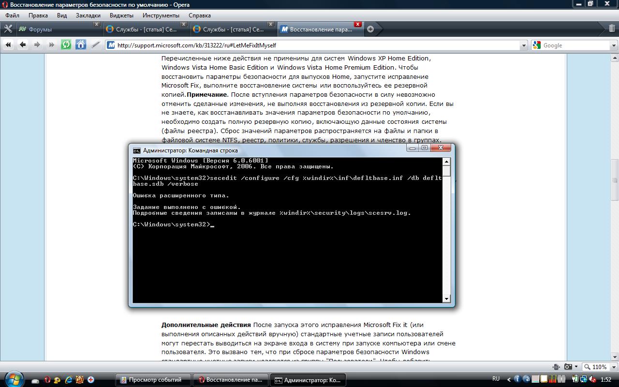
Task: Click the line 'Задание выполнено с ошибкой.'
Action: point(187,207)
